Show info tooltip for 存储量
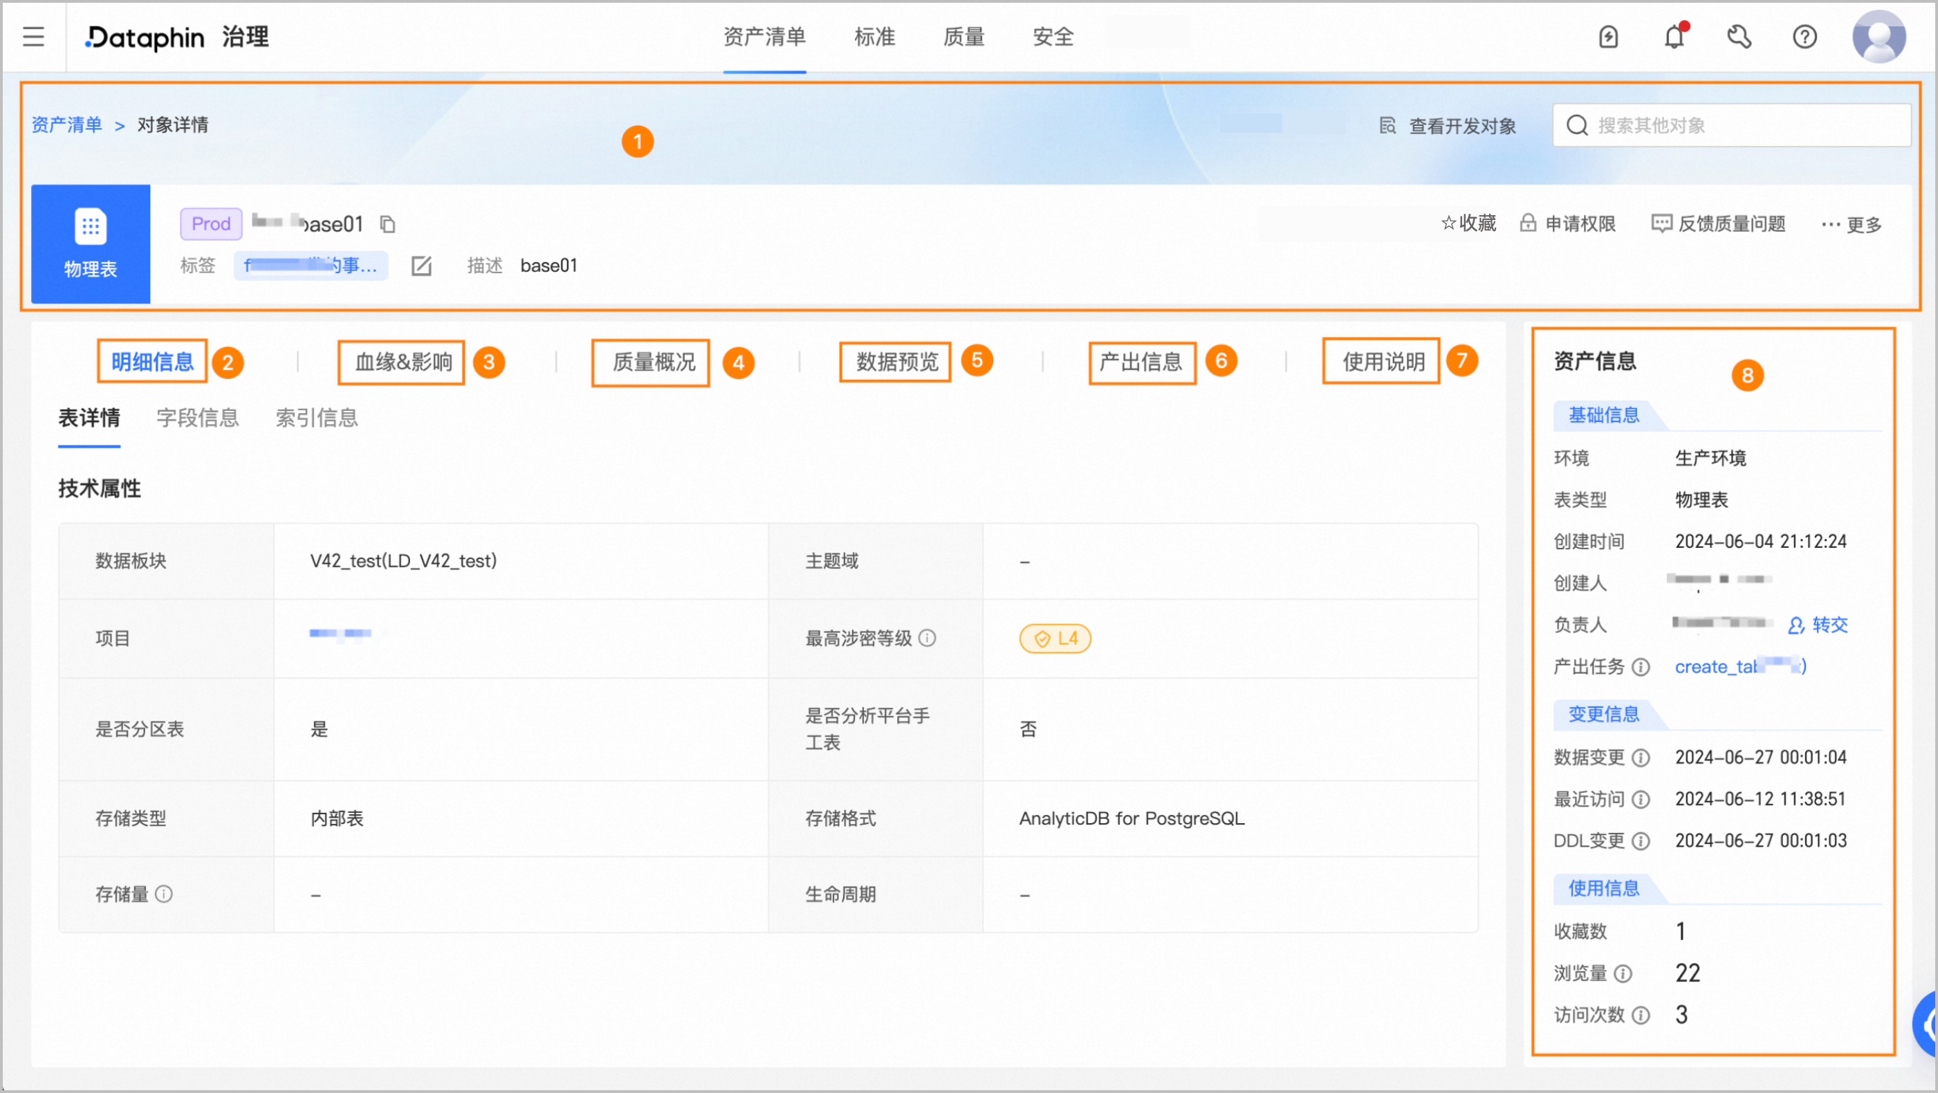The image size is (1938, 1093). (x=163, y=894)
